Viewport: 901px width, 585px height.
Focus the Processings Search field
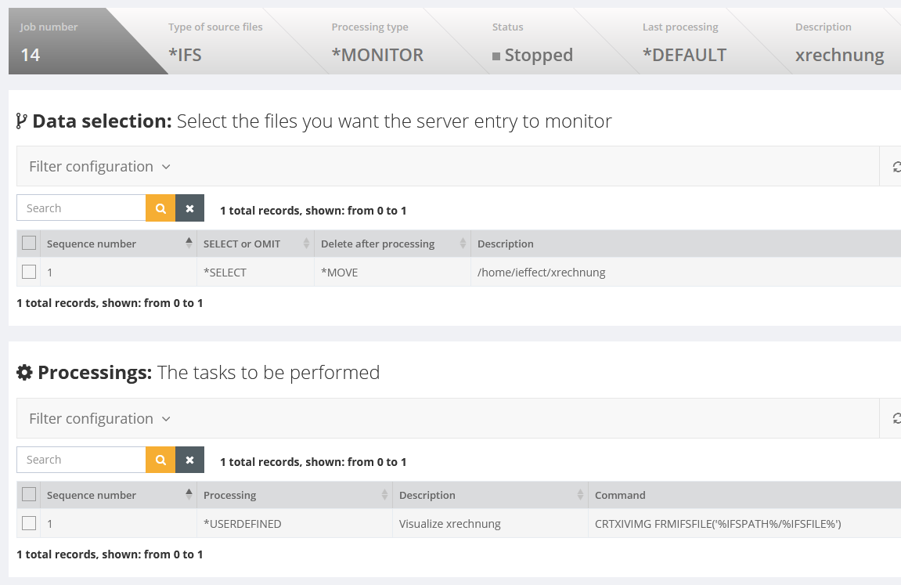point(81,460)
